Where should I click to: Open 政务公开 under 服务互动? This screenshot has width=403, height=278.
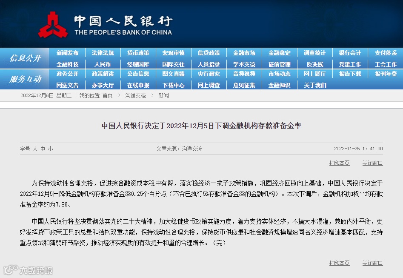(x=67, y=74)
